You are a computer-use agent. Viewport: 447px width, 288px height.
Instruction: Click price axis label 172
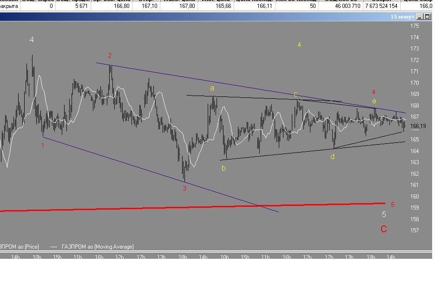414,60
